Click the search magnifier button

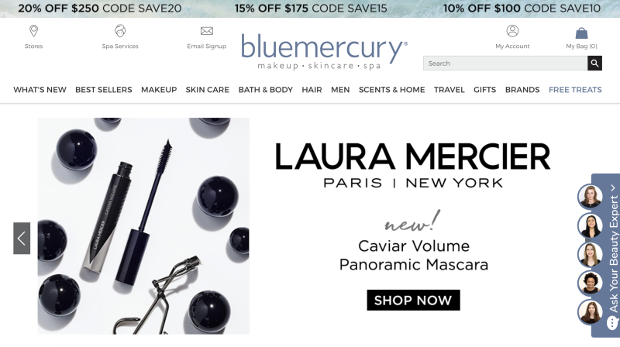click(594, 64)
